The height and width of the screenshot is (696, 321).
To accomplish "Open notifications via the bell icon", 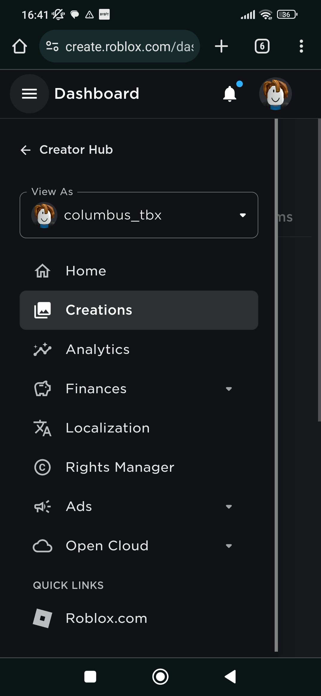I will coord(230,94).
